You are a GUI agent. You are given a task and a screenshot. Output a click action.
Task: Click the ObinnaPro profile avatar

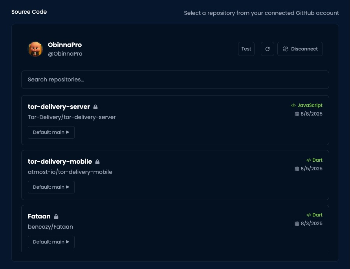(x=35, y=49)
